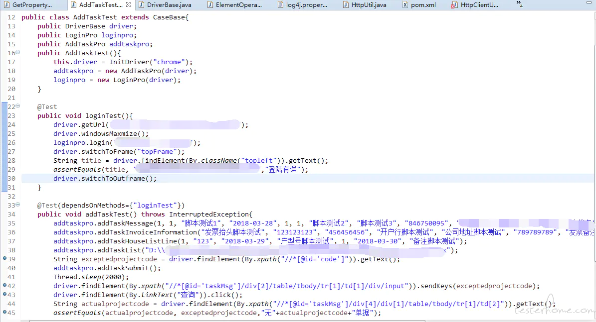Open the log4j.proper... file tab

303,5
